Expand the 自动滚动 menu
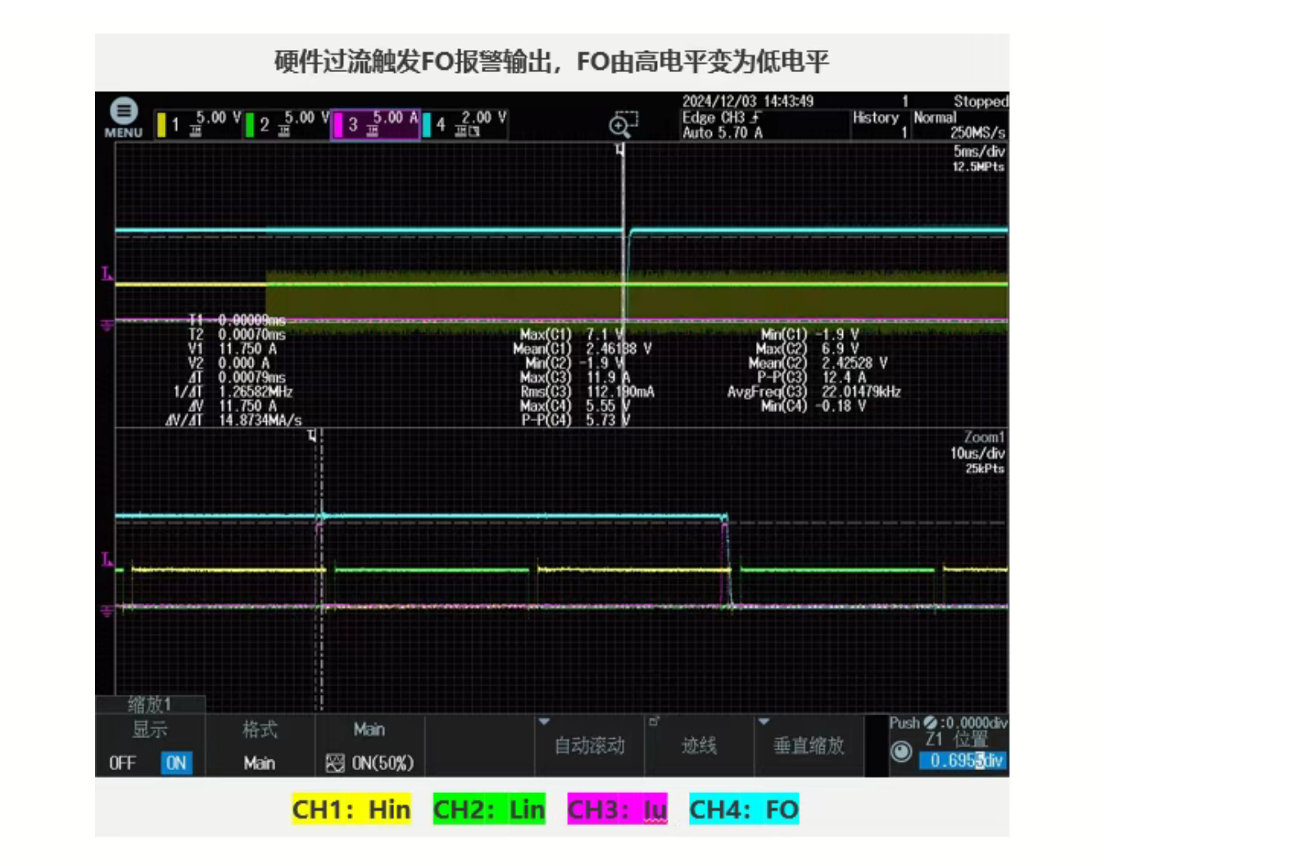 (589, 745)
